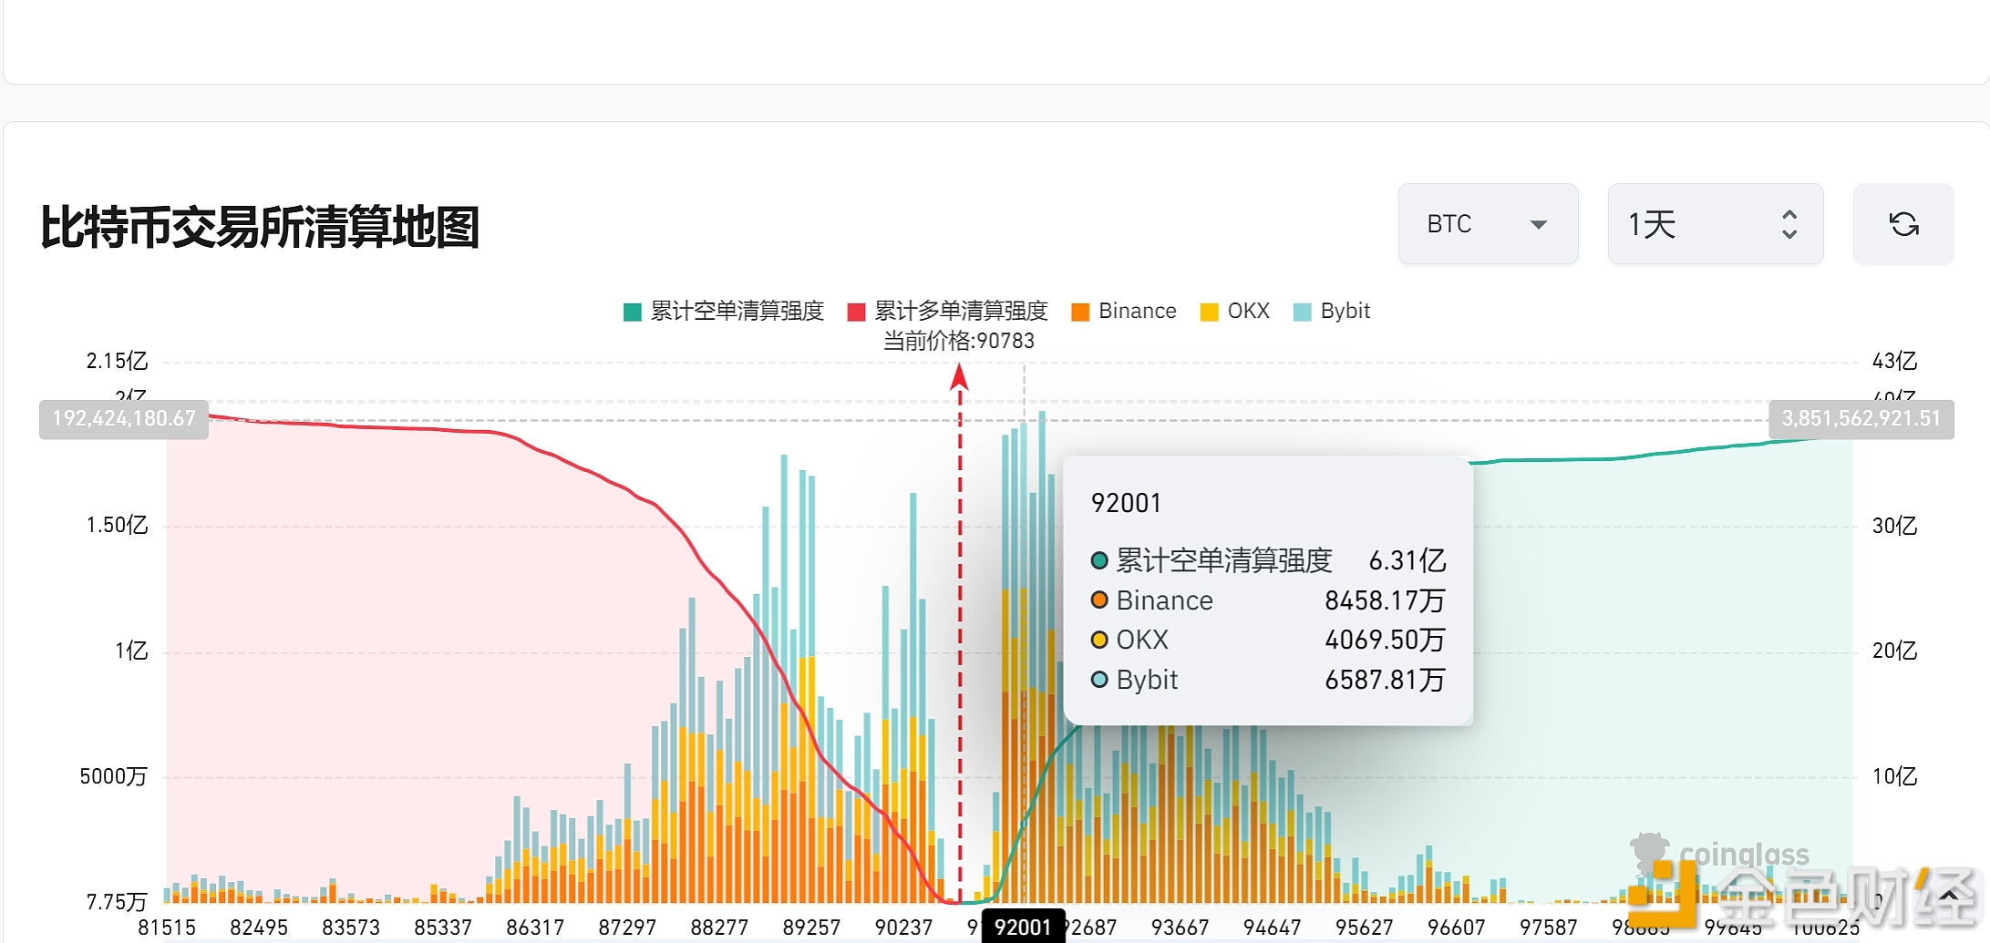This screenshot has width=1990, height=943.
Task: Click the 3,851,562,921.51 value tag
Action: tap(1860, 420)
